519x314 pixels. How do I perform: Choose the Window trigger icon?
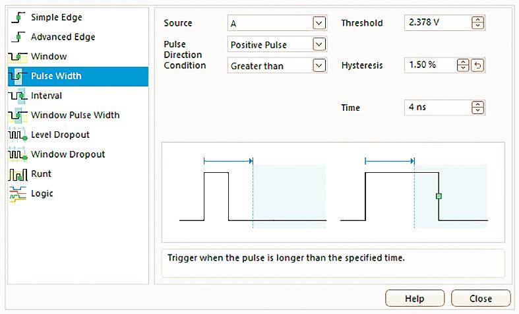pyautogui.click(x=18, y=57)
